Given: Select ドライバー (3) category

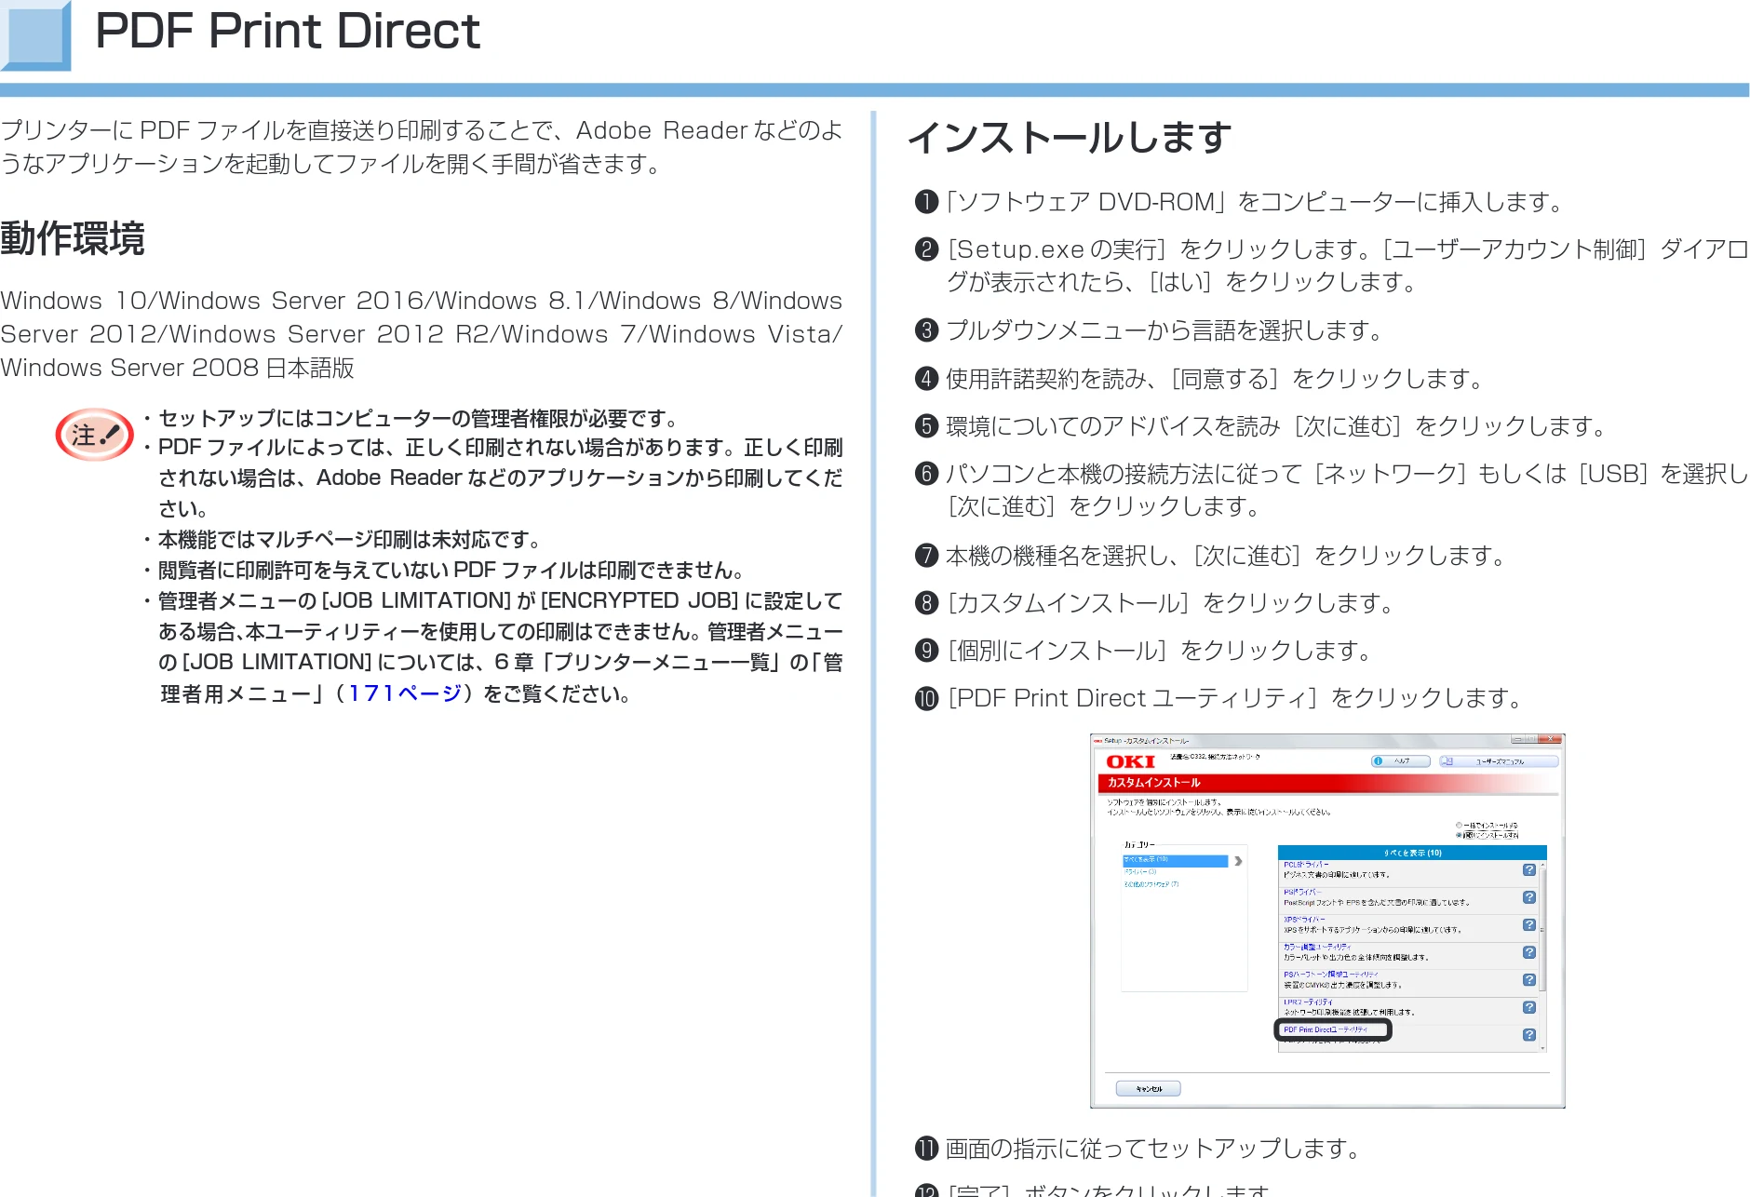Looking at the screenshot, I should (x=1141, y=872).
